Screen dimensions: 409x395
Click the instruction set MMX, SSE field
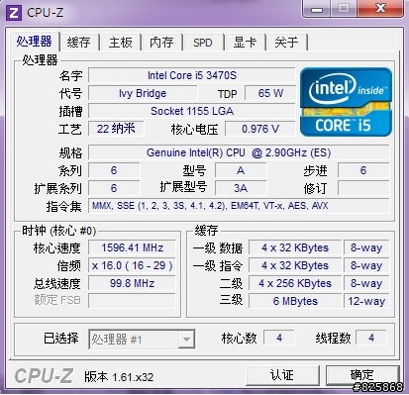(239, 206)
